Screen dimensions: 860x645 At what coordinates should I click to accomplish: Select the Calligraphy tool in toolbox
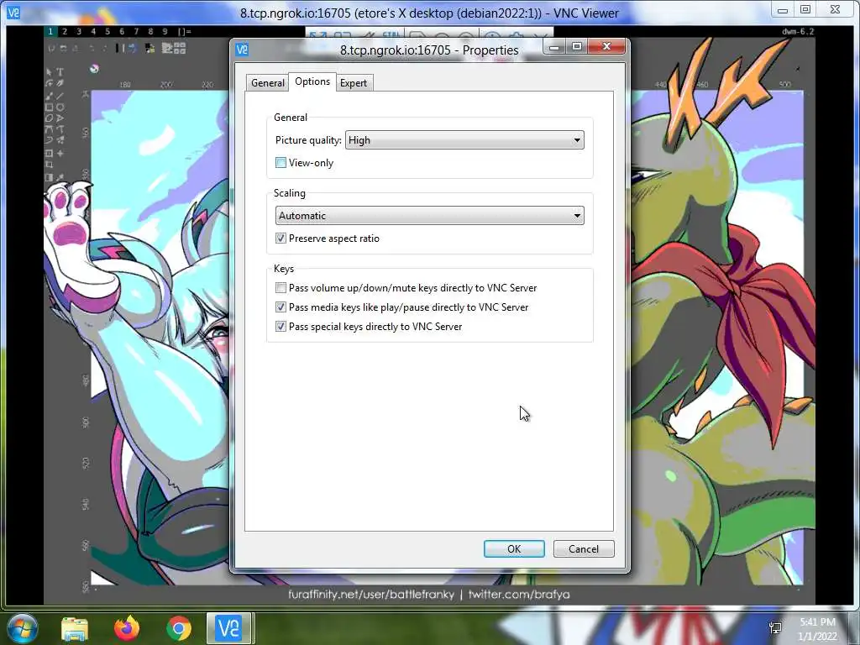tap(60, 83)
